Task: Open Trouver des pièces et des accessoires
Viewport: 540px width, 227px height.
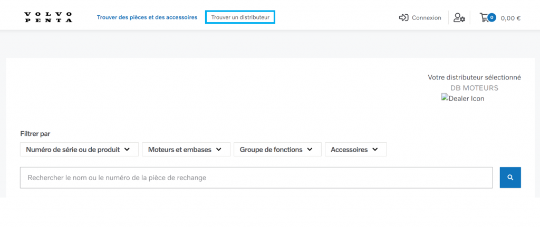Action: (x=147, y=17)
